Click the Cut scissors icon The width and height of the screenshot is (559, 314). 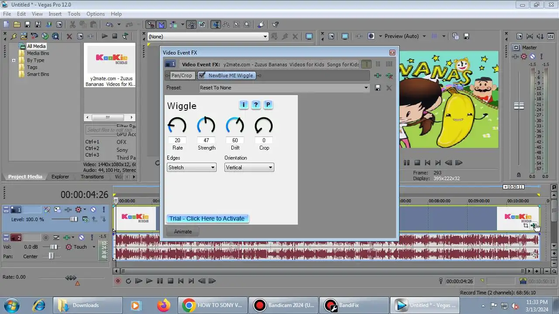pos(72,25)
